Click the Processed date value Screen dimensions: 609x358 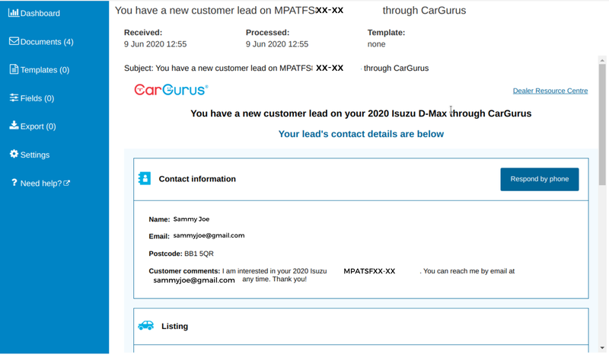click(x=277, y=44)
